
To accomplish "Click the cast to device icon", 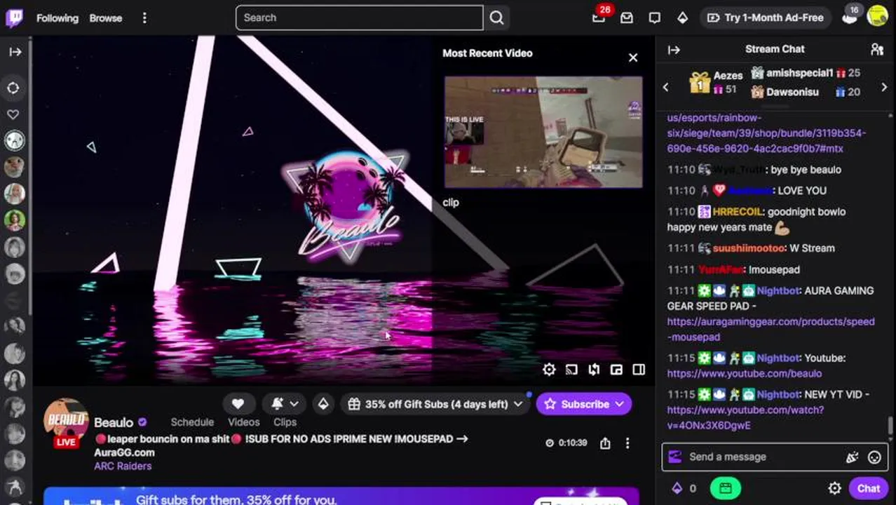I will (x=571, y=370).
